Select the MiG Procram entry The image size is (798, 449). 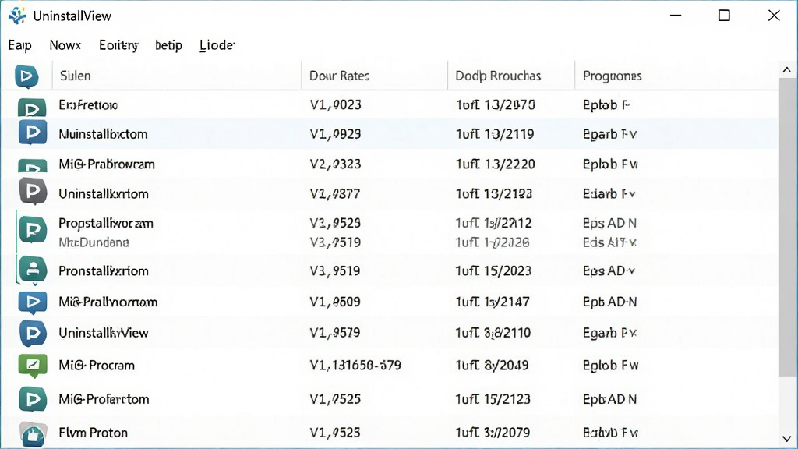(x=97, y=366)
